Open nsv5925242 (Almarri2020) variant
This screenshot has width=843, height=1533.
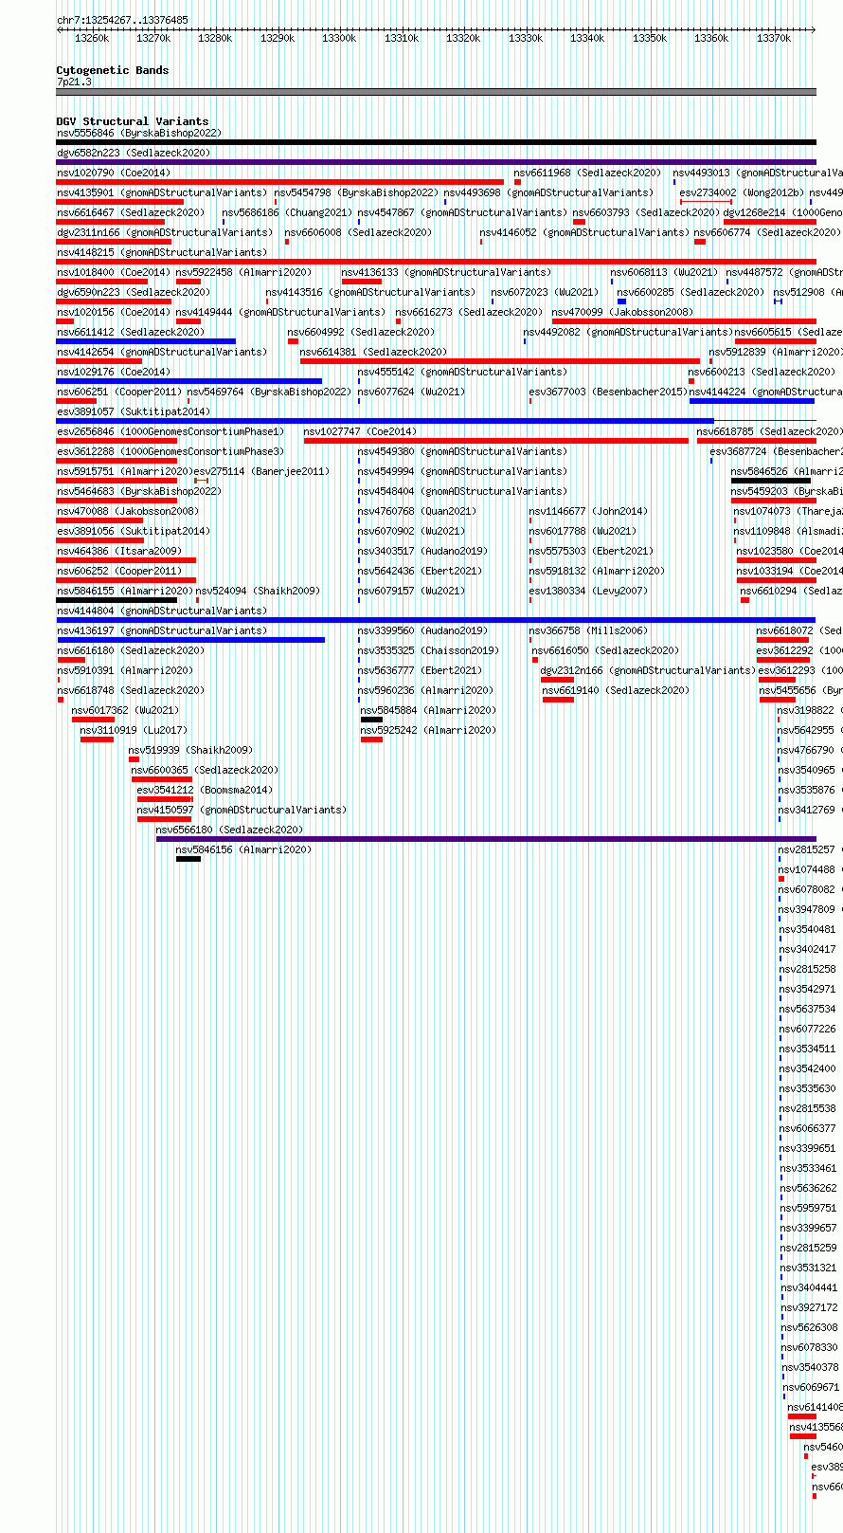click(428, 730)
